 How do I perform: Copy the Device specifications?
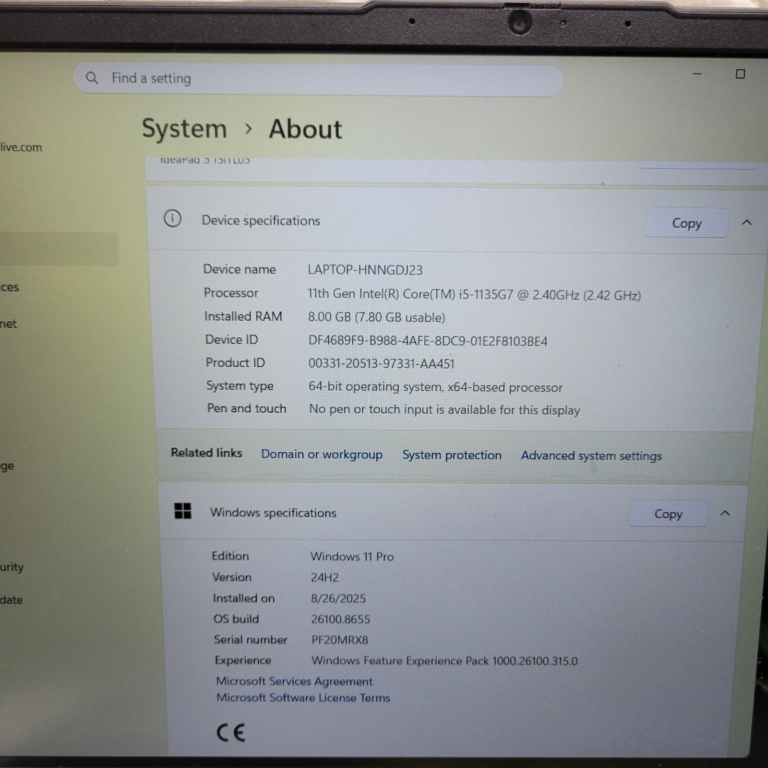pos(686,223)
